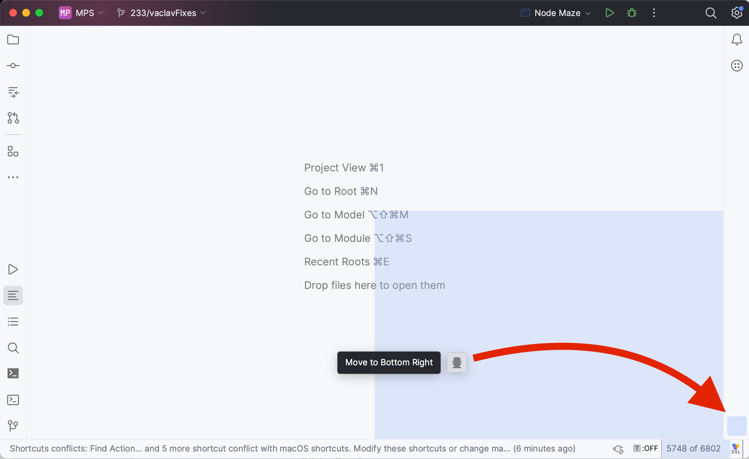
Task: Click the Project View shortcut hint
Action: 344,168
